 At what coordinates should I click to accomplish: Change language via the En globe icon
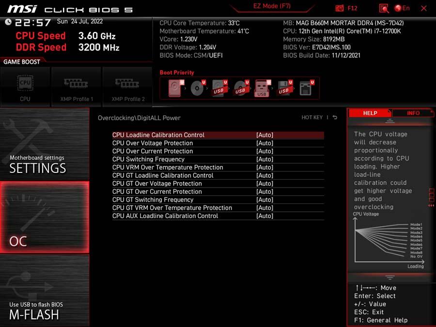click(402, 8)
